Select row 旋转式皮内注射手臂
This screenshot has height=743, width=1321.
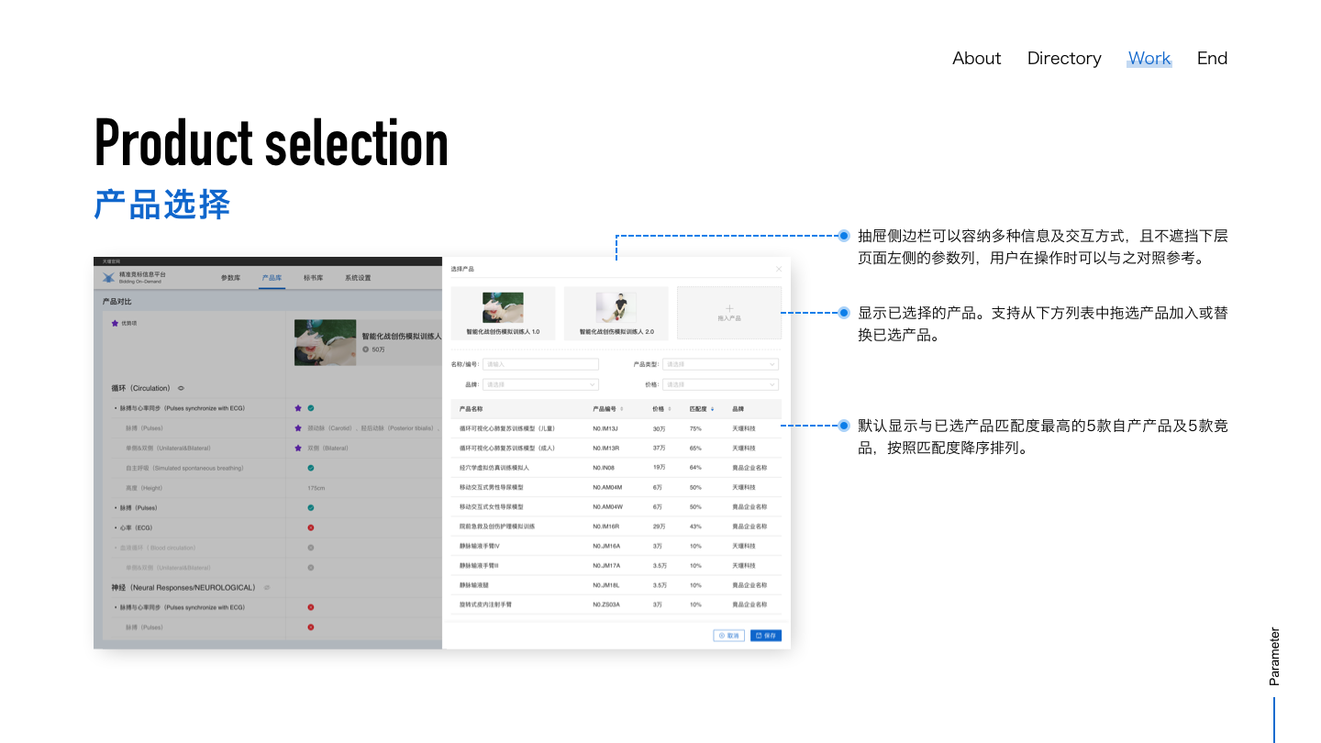(x=616, y=604)
